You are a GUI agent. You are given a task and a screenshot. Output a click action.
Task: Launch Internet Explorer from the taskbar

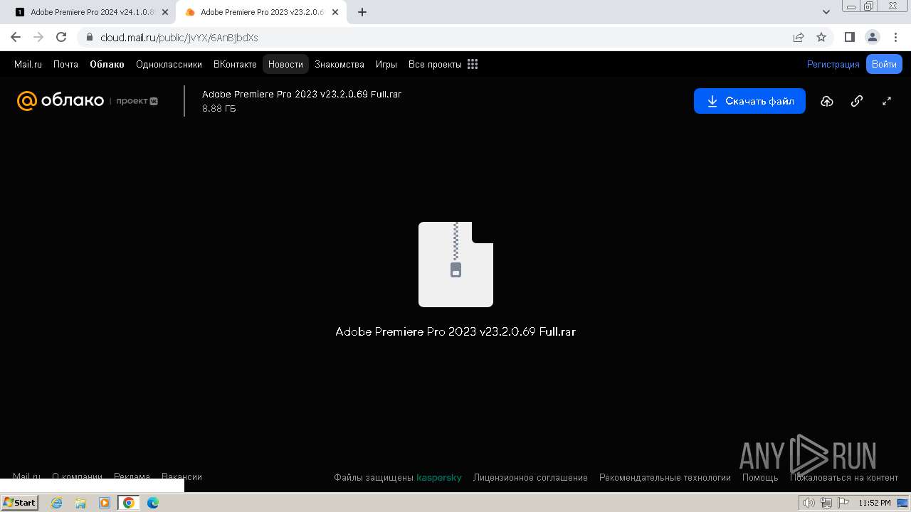(x=56, y=503)
